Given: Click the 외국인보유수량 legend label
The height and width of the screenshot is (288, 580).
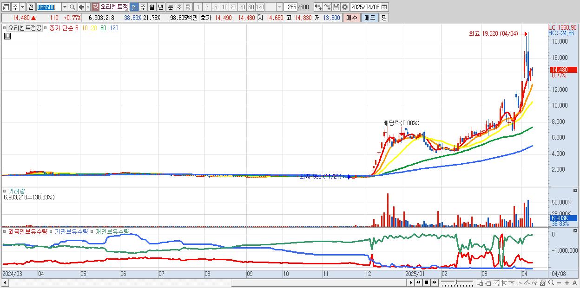Looking at the screenshot, I should [28, 231].
